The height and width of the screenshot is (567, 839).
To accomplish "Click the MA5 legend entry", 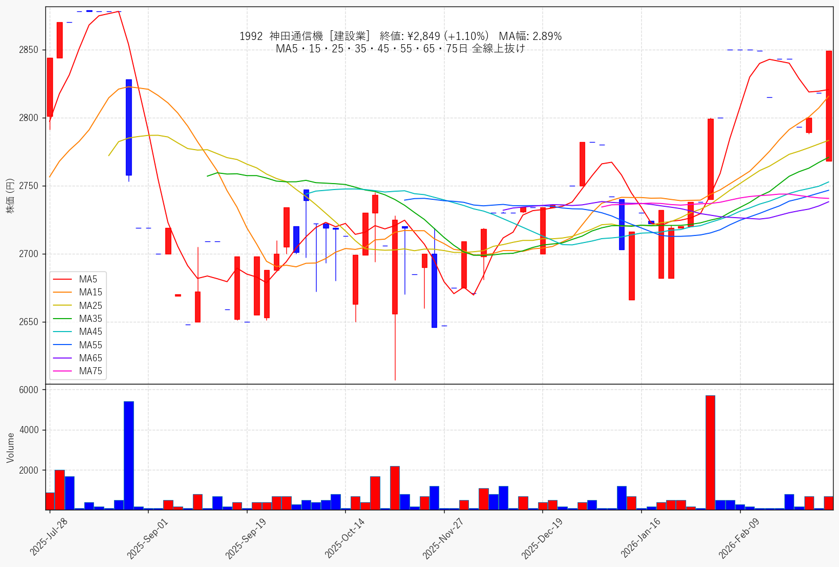I will [76, 279].
